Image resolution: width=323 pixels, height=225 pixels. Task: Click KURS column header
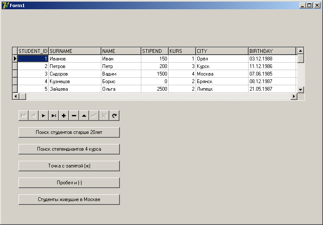[182, 51]
